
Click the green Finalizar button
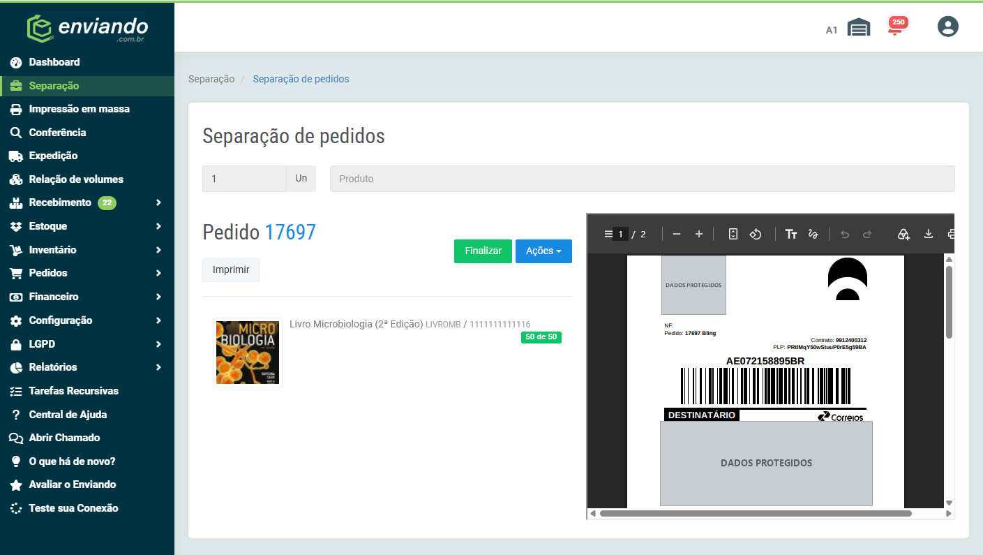pyautogui.click(x=483, y=251)
